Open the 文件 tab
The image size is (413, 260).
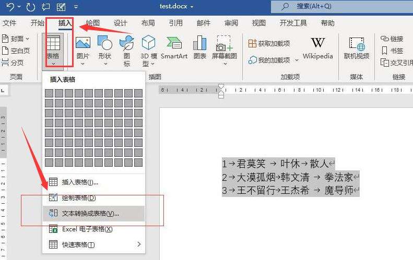click(x=9, y=23)
